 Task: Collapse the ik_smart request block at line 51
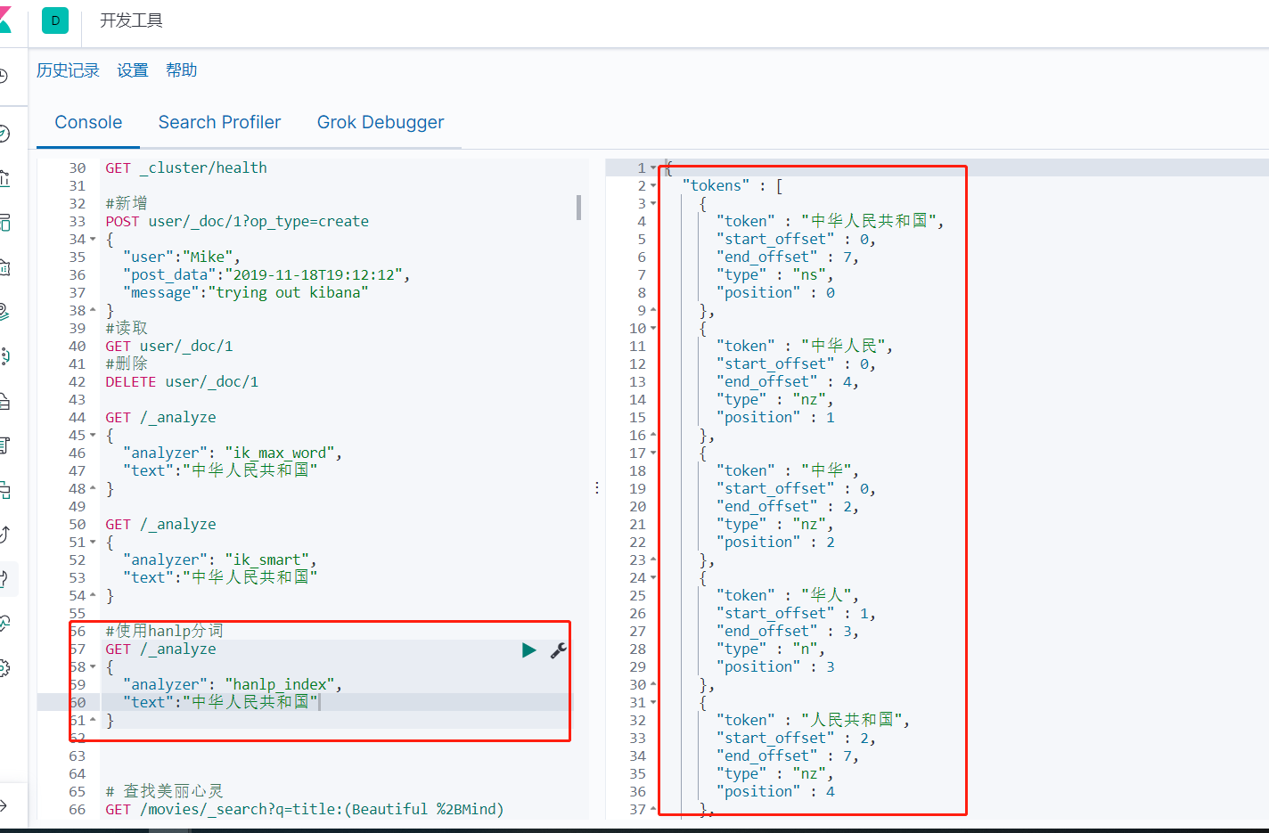point(92,542)
